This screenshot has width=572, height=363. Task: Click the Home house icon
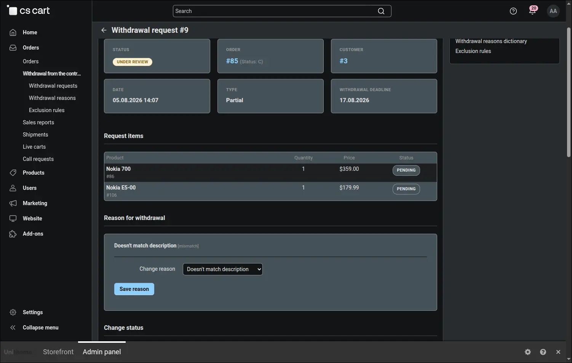pos(13,32)
